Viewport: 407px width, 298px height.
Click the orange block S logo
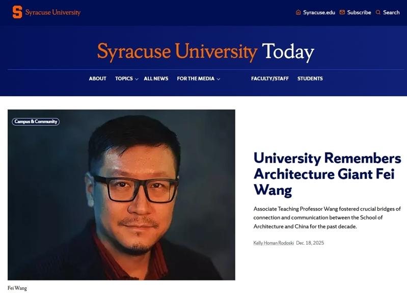[x=17, y=12]
